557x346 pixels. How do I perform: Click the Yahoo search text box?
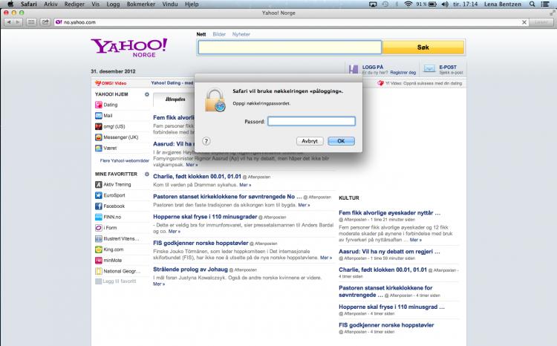pyautogui.click(x=290, y=48)
